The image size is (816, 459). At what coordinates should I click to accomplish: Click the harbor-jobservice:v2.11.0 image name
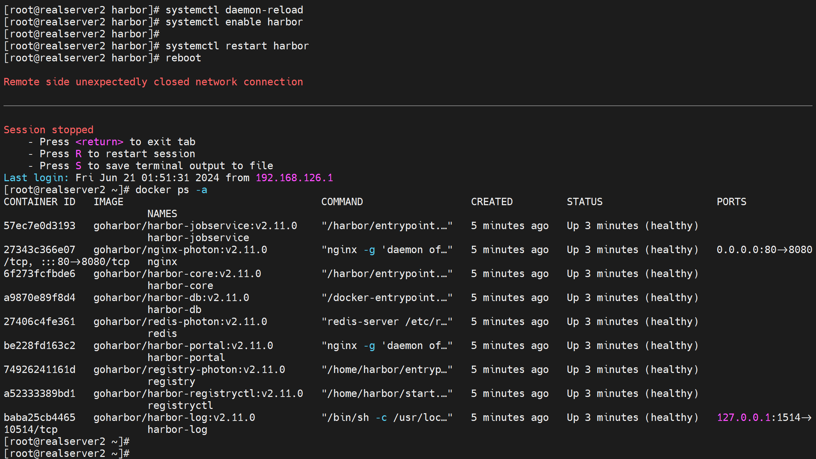[195, 226]
